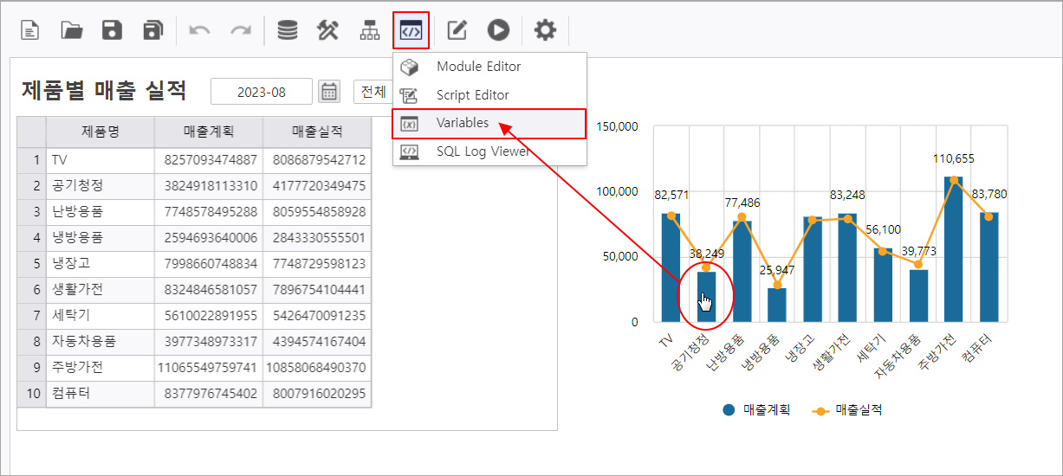
Task: Open the 전체 dropdown
Action: (373, 92)
